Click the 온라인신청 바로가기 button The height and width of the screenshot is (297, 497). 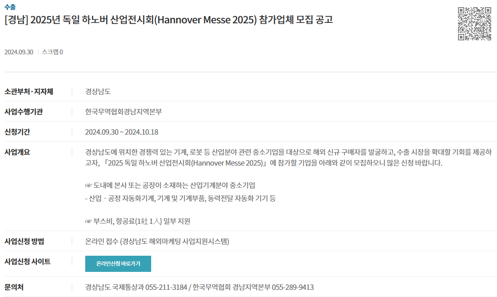(x=118, y=264)
